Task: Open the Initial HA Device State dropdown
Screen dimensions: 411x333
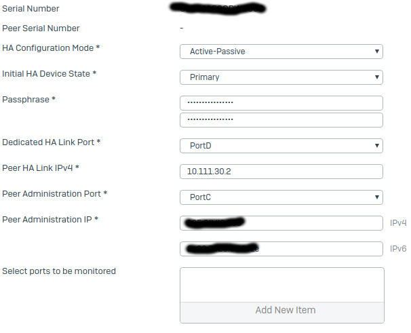Action: (x=281, y=77)
